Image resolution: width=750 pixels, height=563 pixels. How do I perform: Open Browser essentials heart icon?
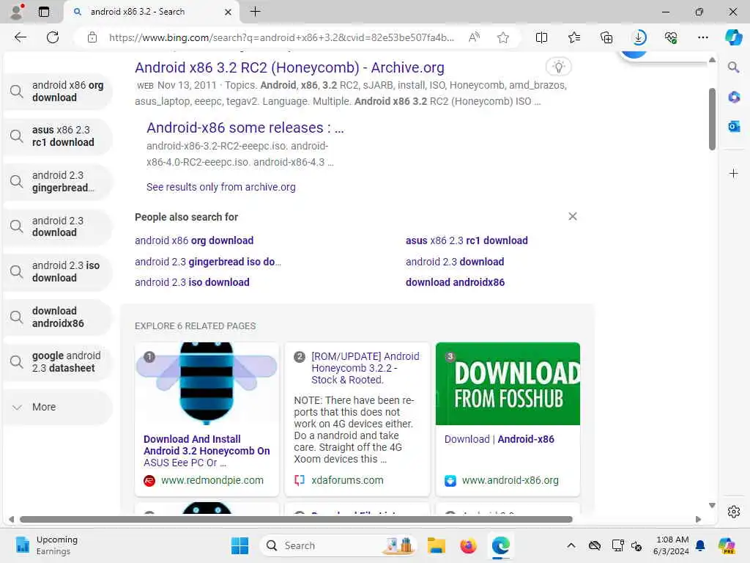pyautogui.click(x=671, y=37)
